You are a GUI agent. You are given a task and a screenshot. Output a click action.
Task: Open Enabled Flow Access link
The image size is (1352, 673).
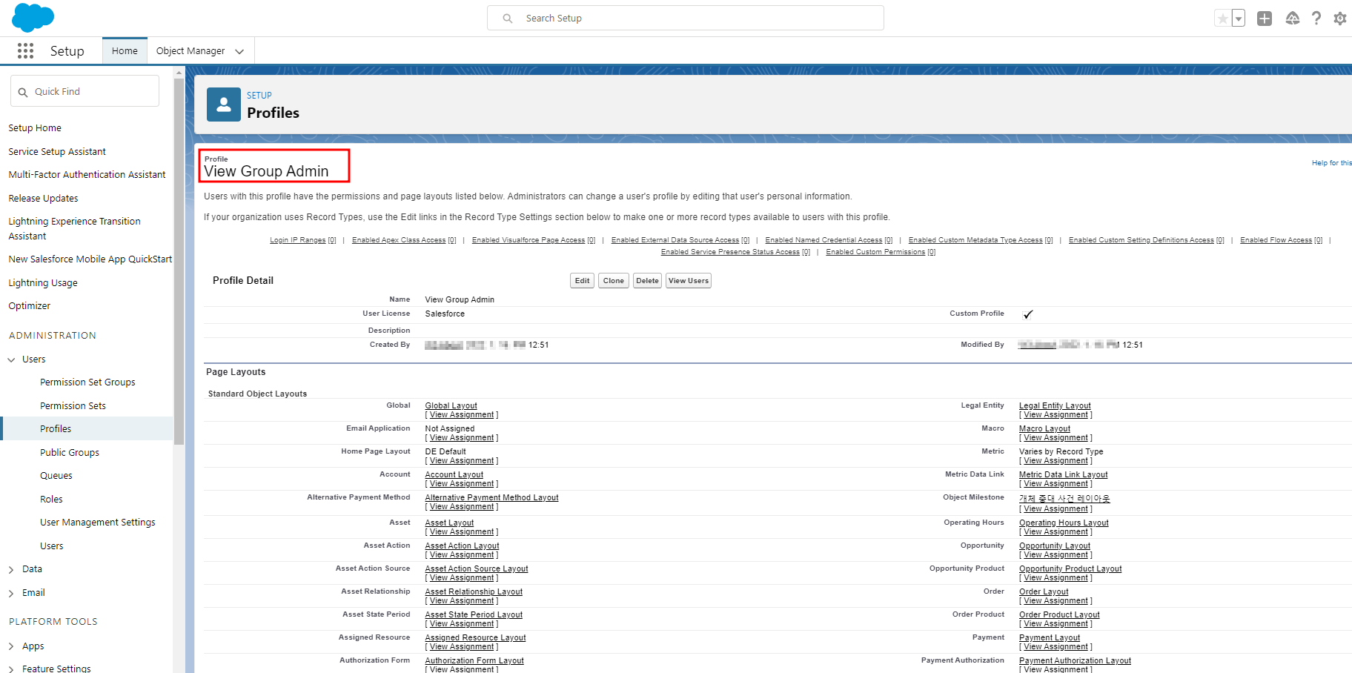(1281, 240)
